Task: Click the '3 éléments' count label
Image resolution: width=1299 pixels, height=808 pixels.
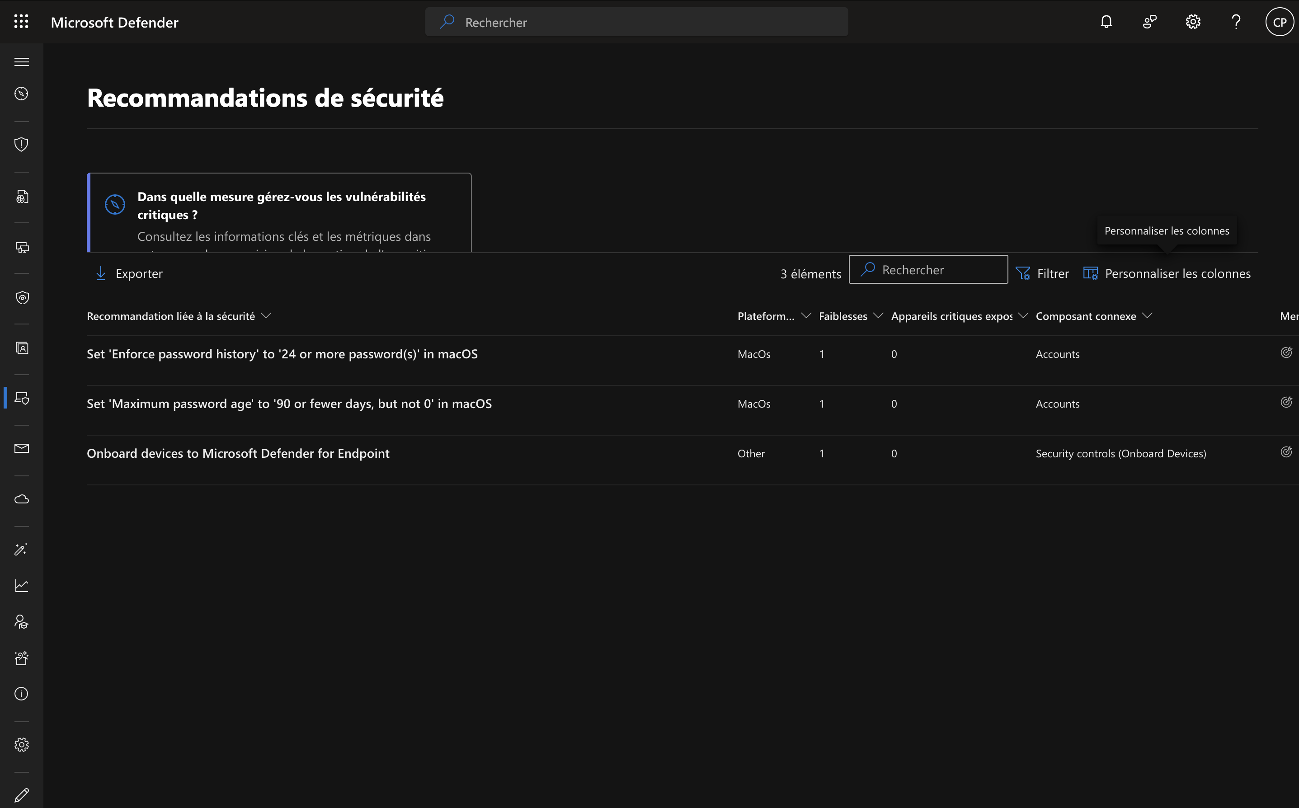Action: tap(810, 274)
